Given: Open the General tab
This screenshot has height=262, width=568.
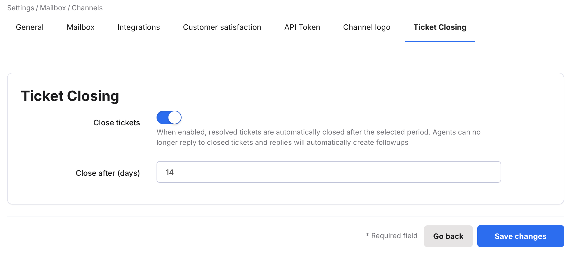Looking at the screenshot, I should [x=30, y=27].
